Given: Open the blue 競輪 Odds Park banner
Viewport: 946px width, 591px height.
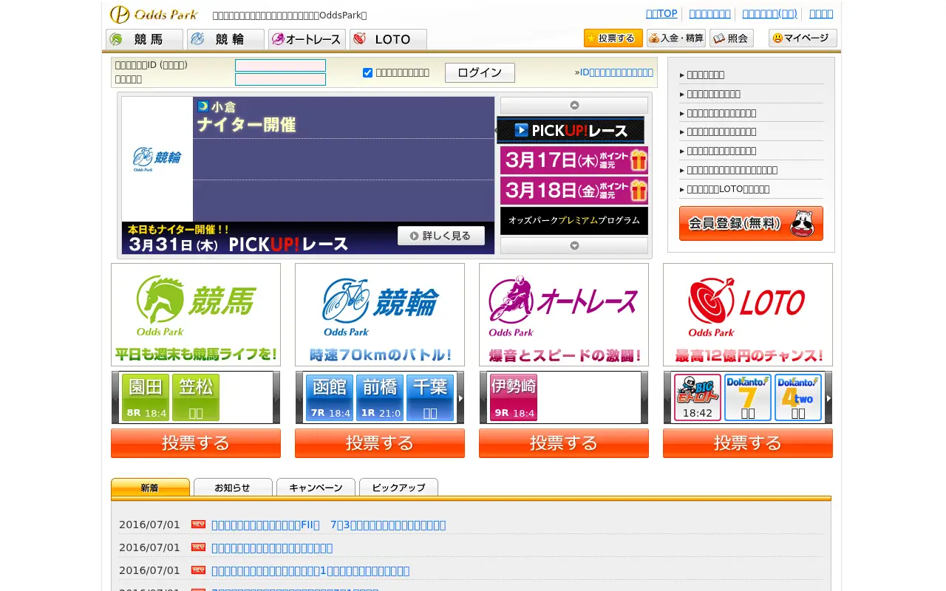Looking at the screenshot, I should (x=380, y=315).
